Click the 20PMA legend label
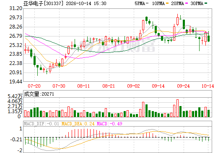218x153 pixels. tap(177, 3)
